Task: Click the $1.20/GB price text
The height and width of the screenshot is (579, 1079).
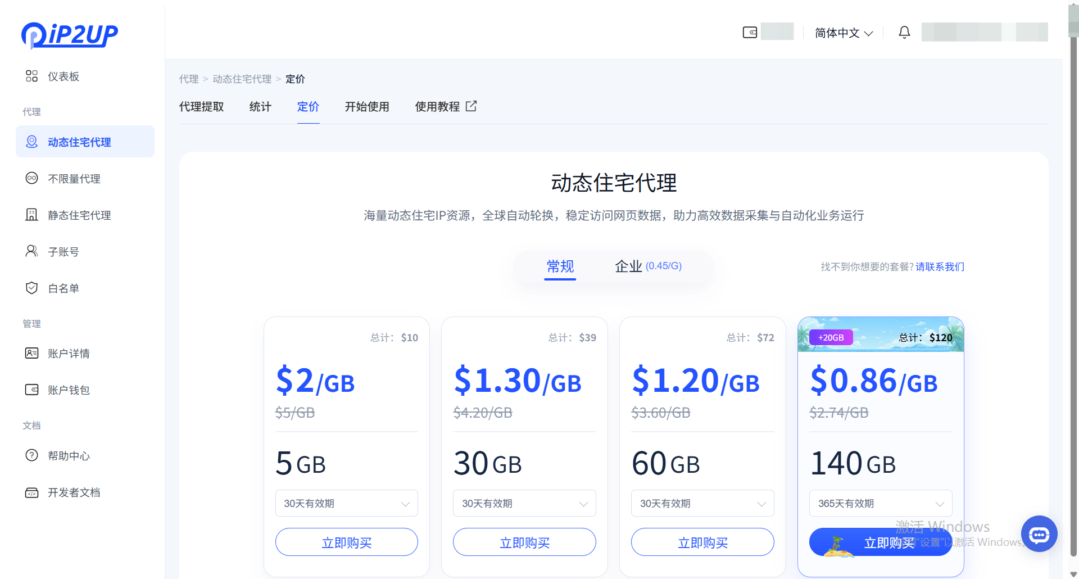Action: coord(696,381)
